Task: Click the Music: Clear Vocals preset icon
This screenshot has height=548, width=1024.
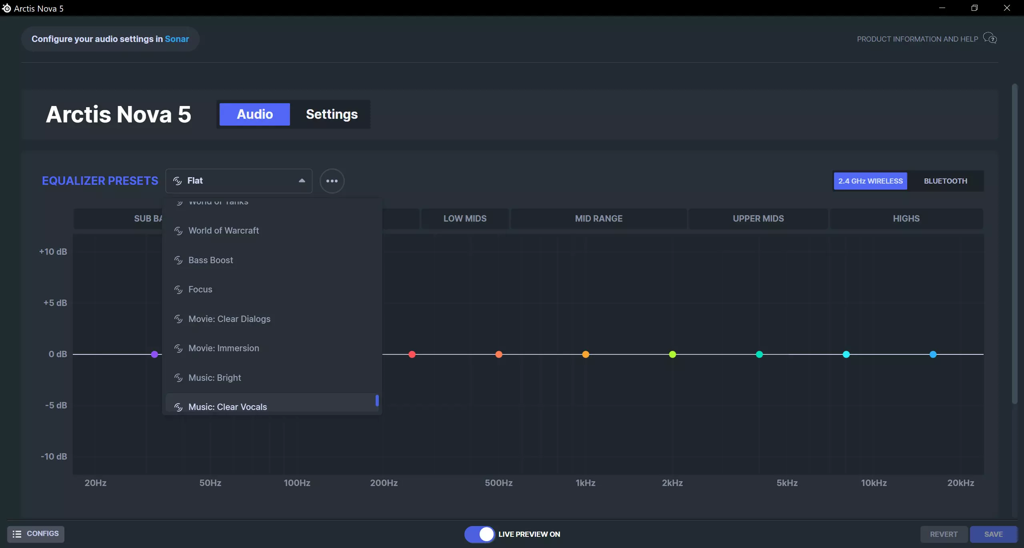Action: (x=178, y=407)
